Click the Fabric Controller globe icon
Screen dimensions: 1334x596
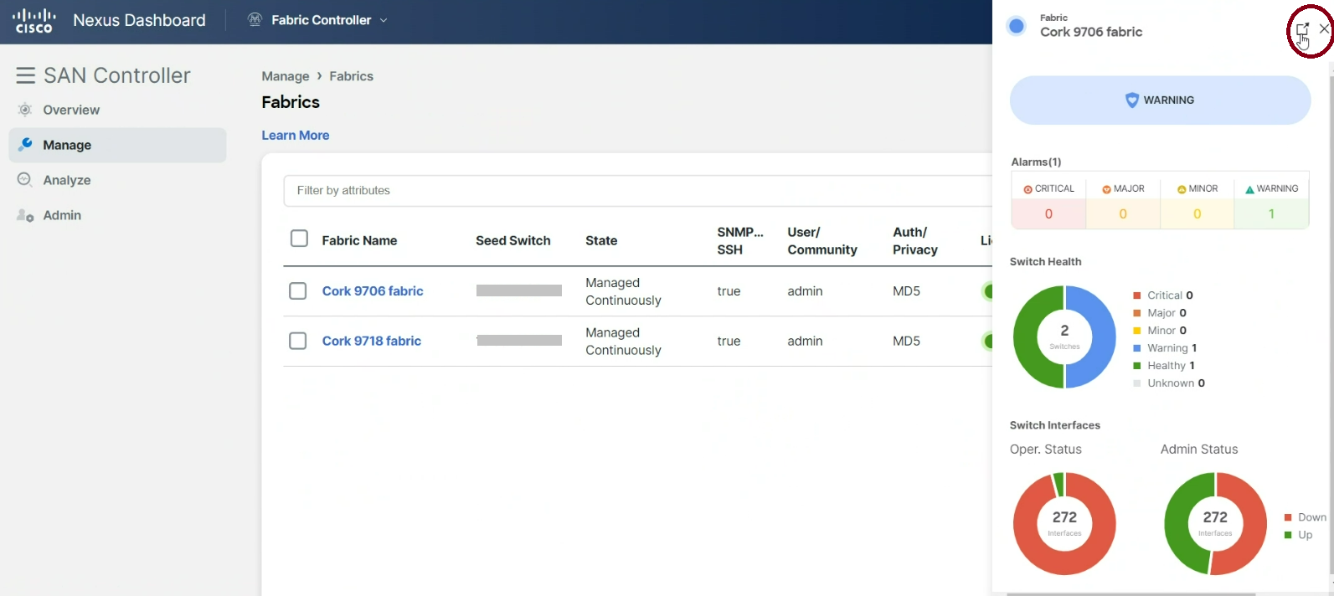coord(255,20)
